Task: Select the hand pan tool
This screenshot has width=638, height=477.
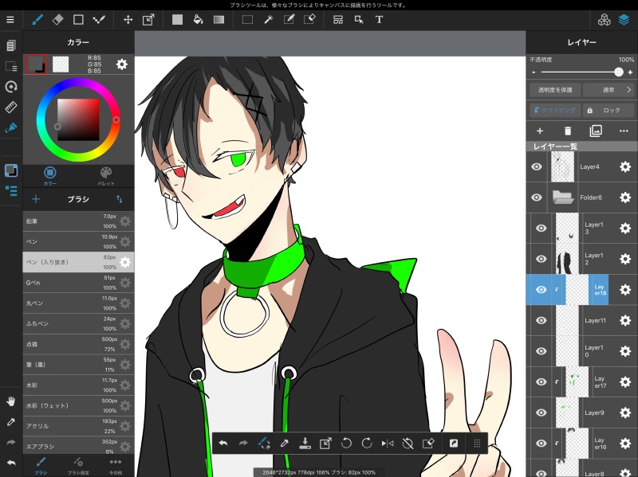Action: (x=11, y=401)
